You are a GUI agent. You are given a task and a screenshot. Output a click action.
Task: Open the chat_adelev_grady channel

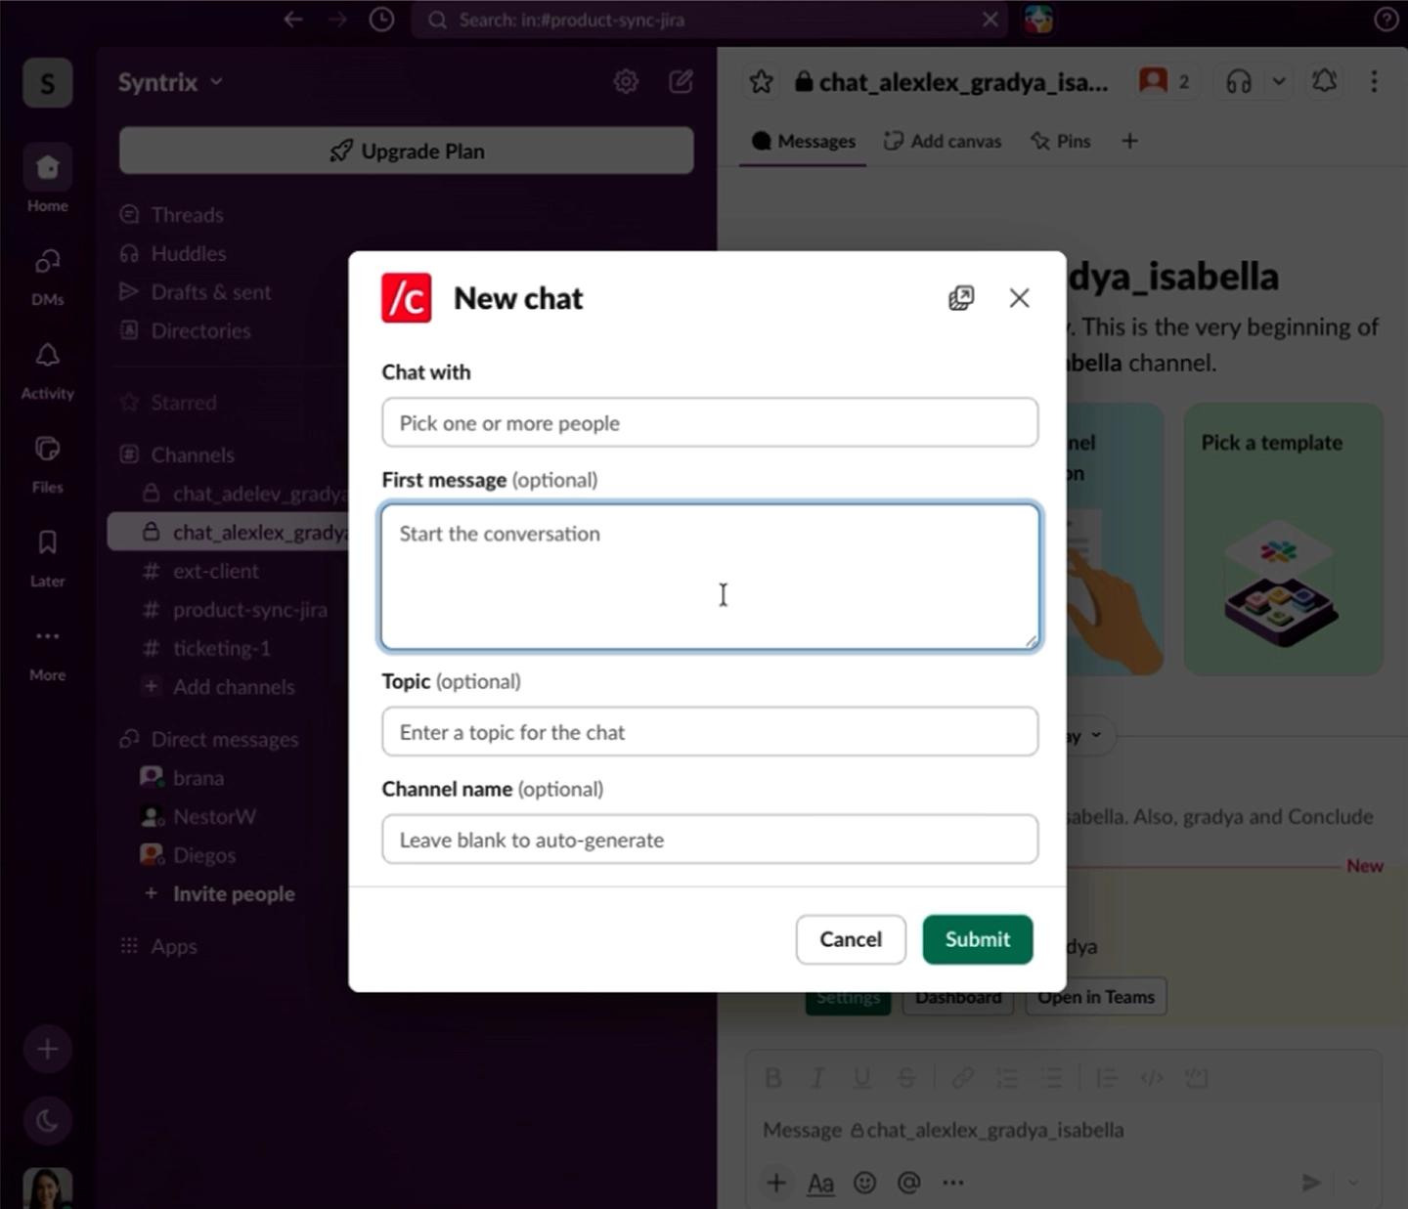pos(244,494)
